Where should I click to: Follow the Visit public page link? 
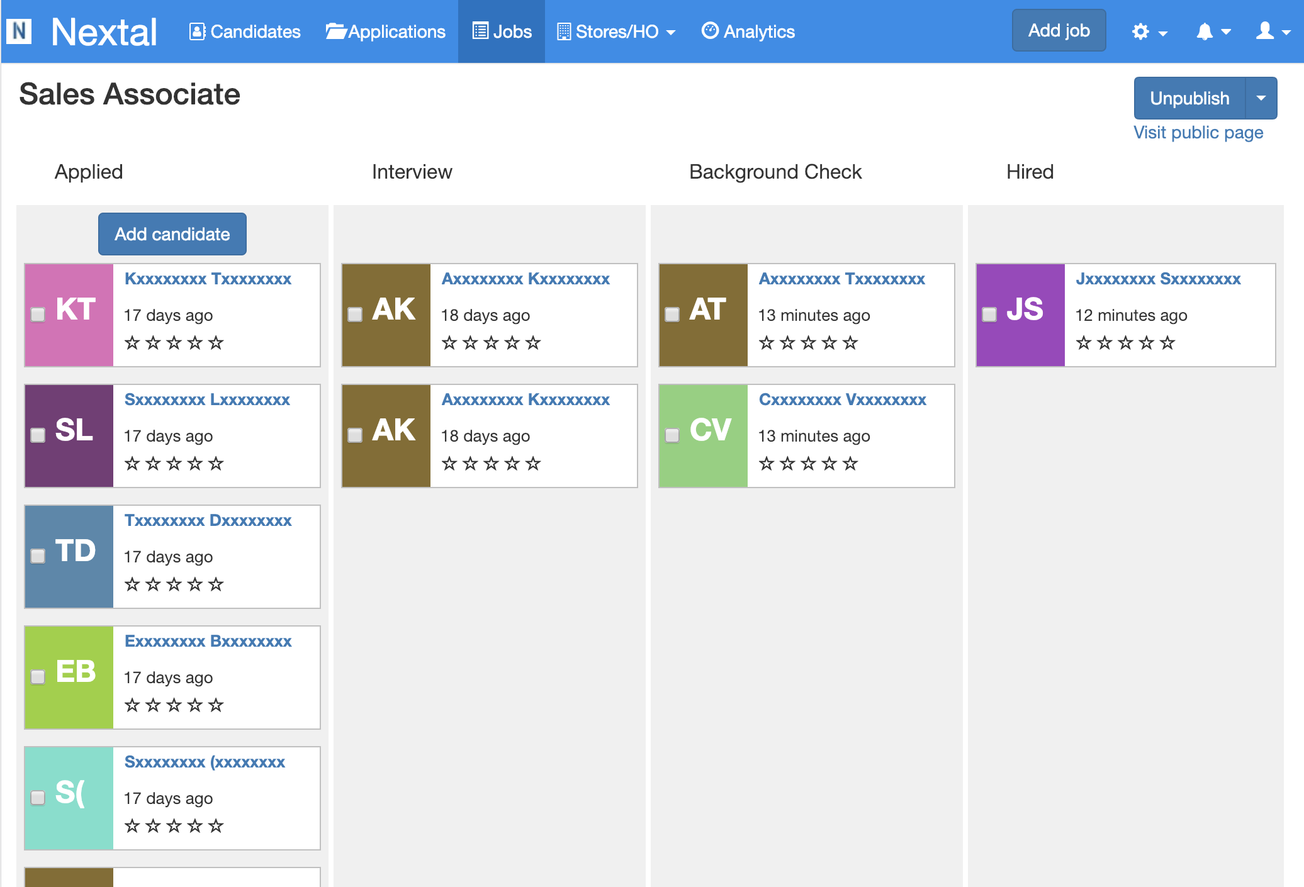1198,133
